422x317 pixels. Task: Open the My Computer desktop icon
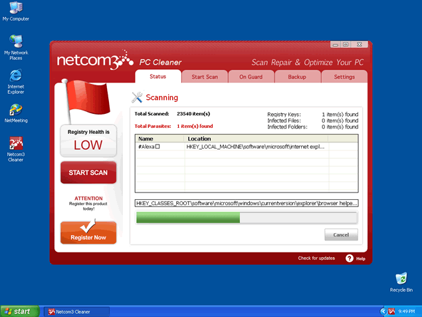tap(15, 9)
